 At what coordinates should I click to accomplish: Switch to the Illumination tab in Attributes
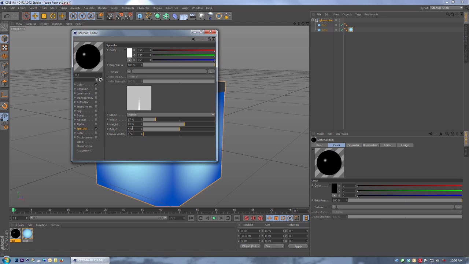pos(370,145)
